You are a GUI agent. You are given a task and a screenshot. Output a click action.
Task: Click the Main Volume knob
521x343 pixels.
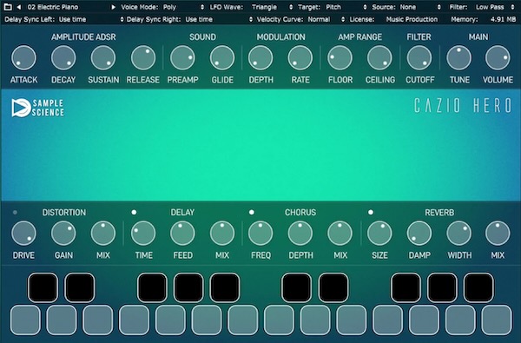pos(498,58)
